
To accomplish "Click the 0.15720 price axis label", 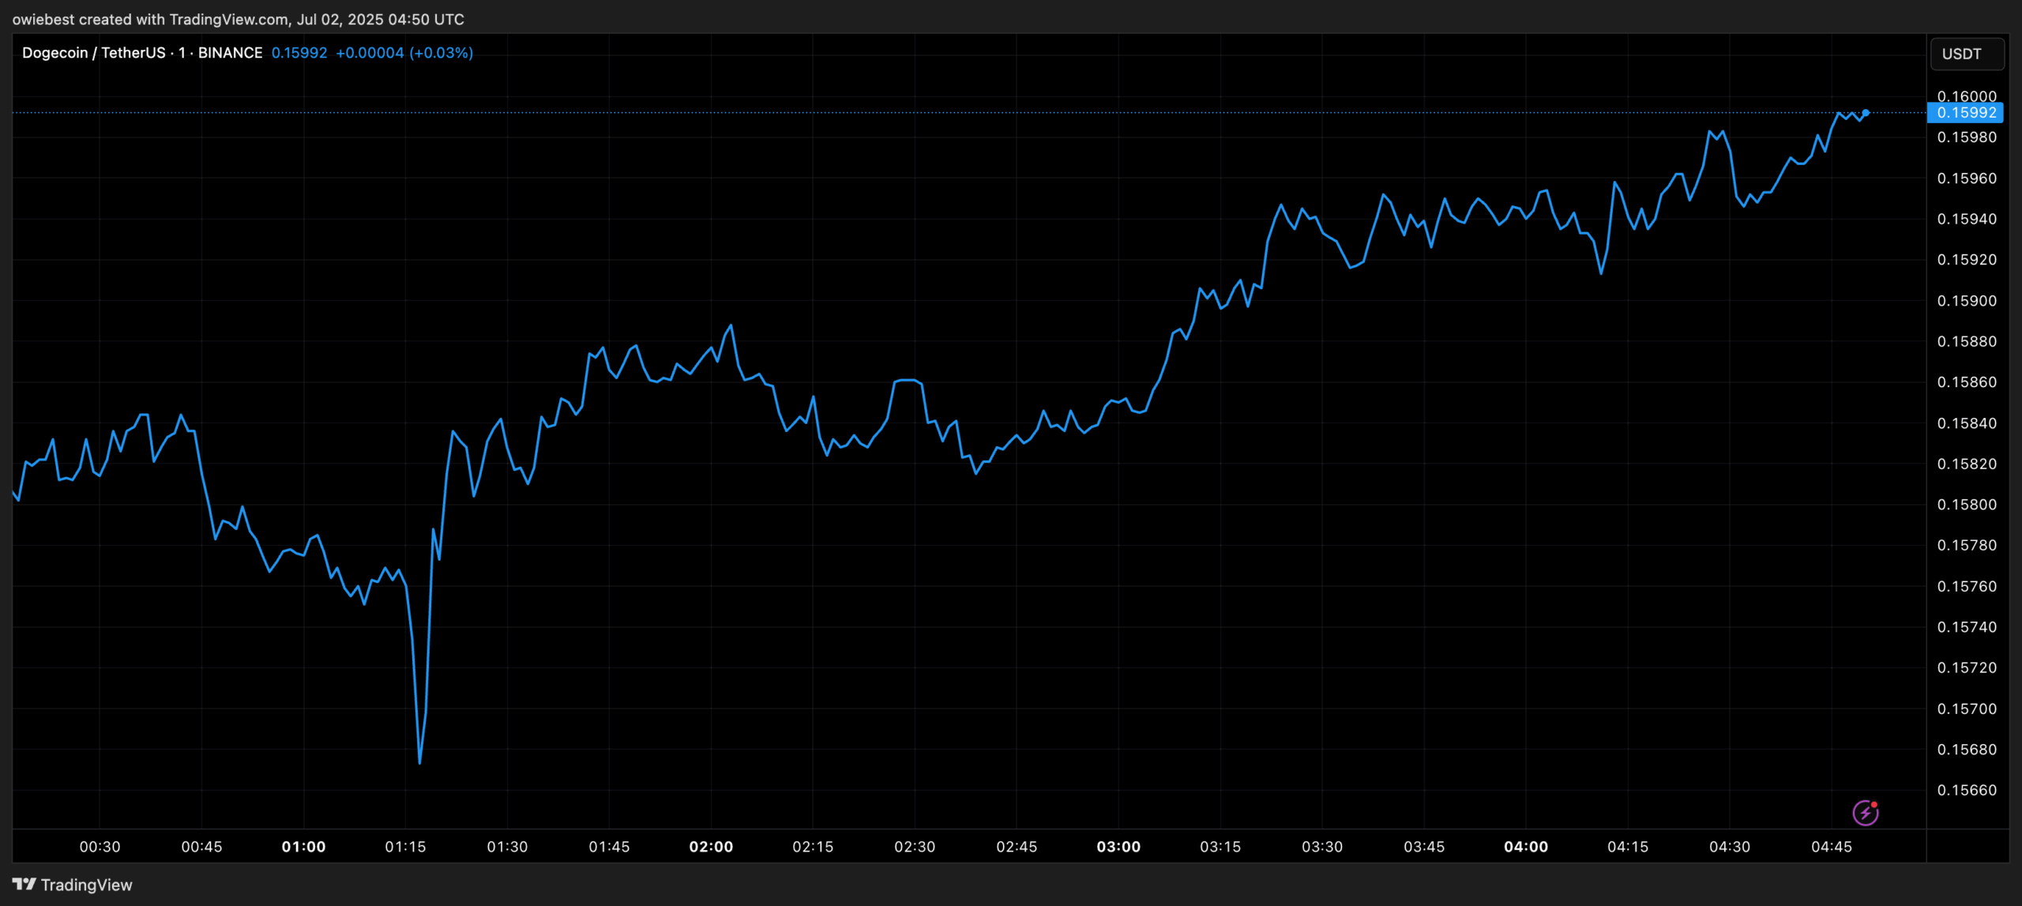I will tap(1967, 667).
